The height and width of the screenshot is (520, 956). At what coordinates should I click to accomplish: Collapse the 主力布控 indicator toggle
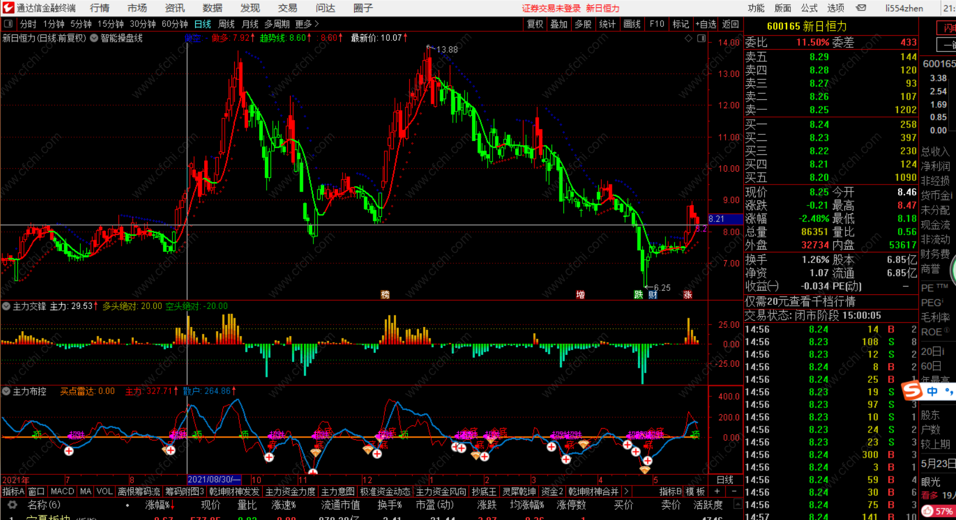6,391
